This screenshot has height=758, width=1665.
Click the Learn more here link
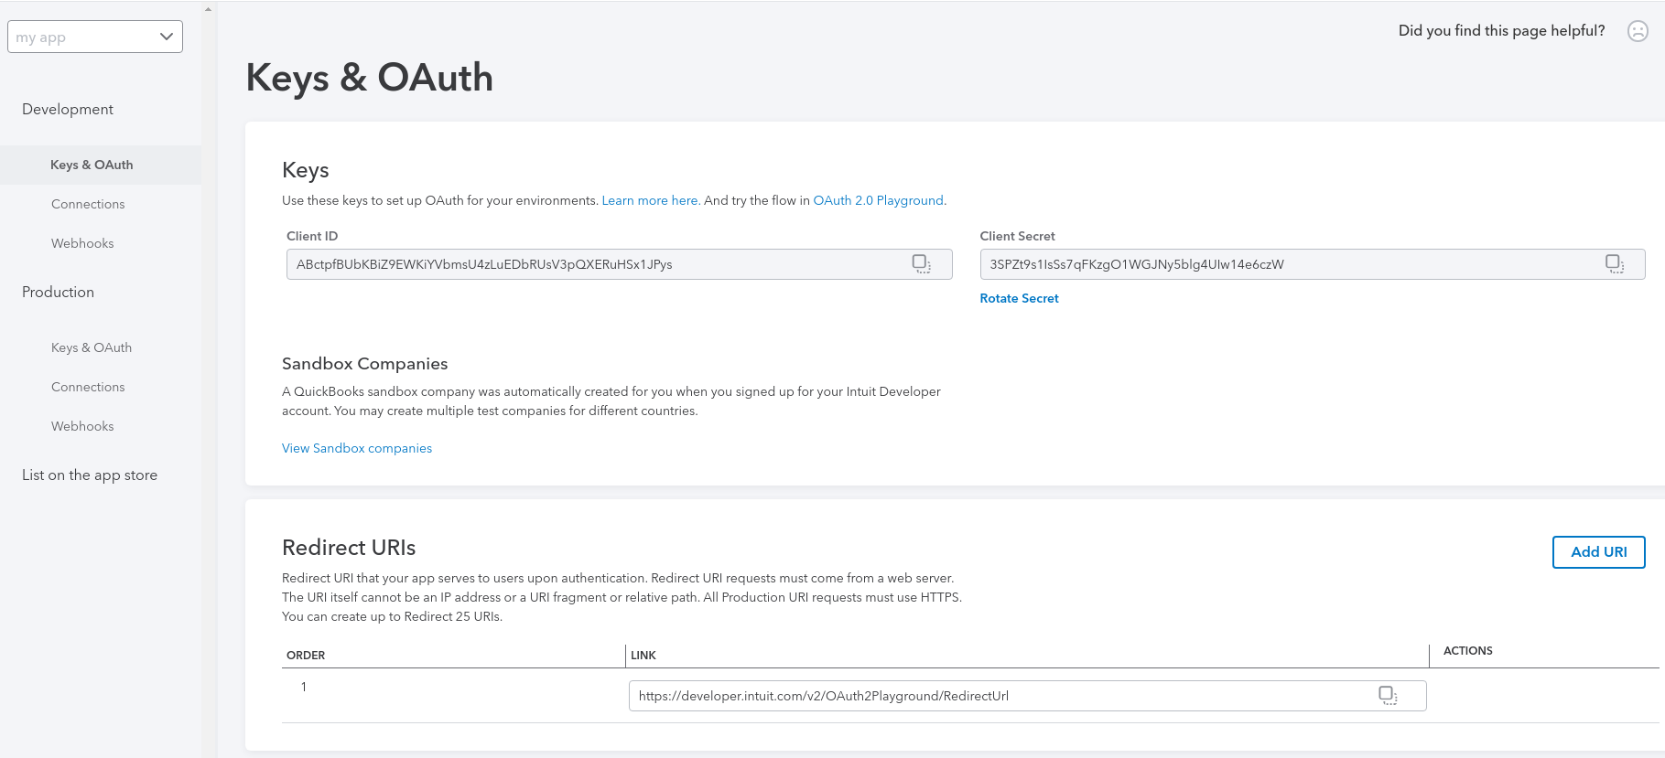[x=651, y=200]
